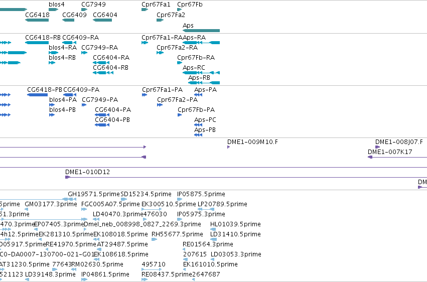Select transcript blos4-RA
This screenshot has height=282, width=427.
coord(63,47)
